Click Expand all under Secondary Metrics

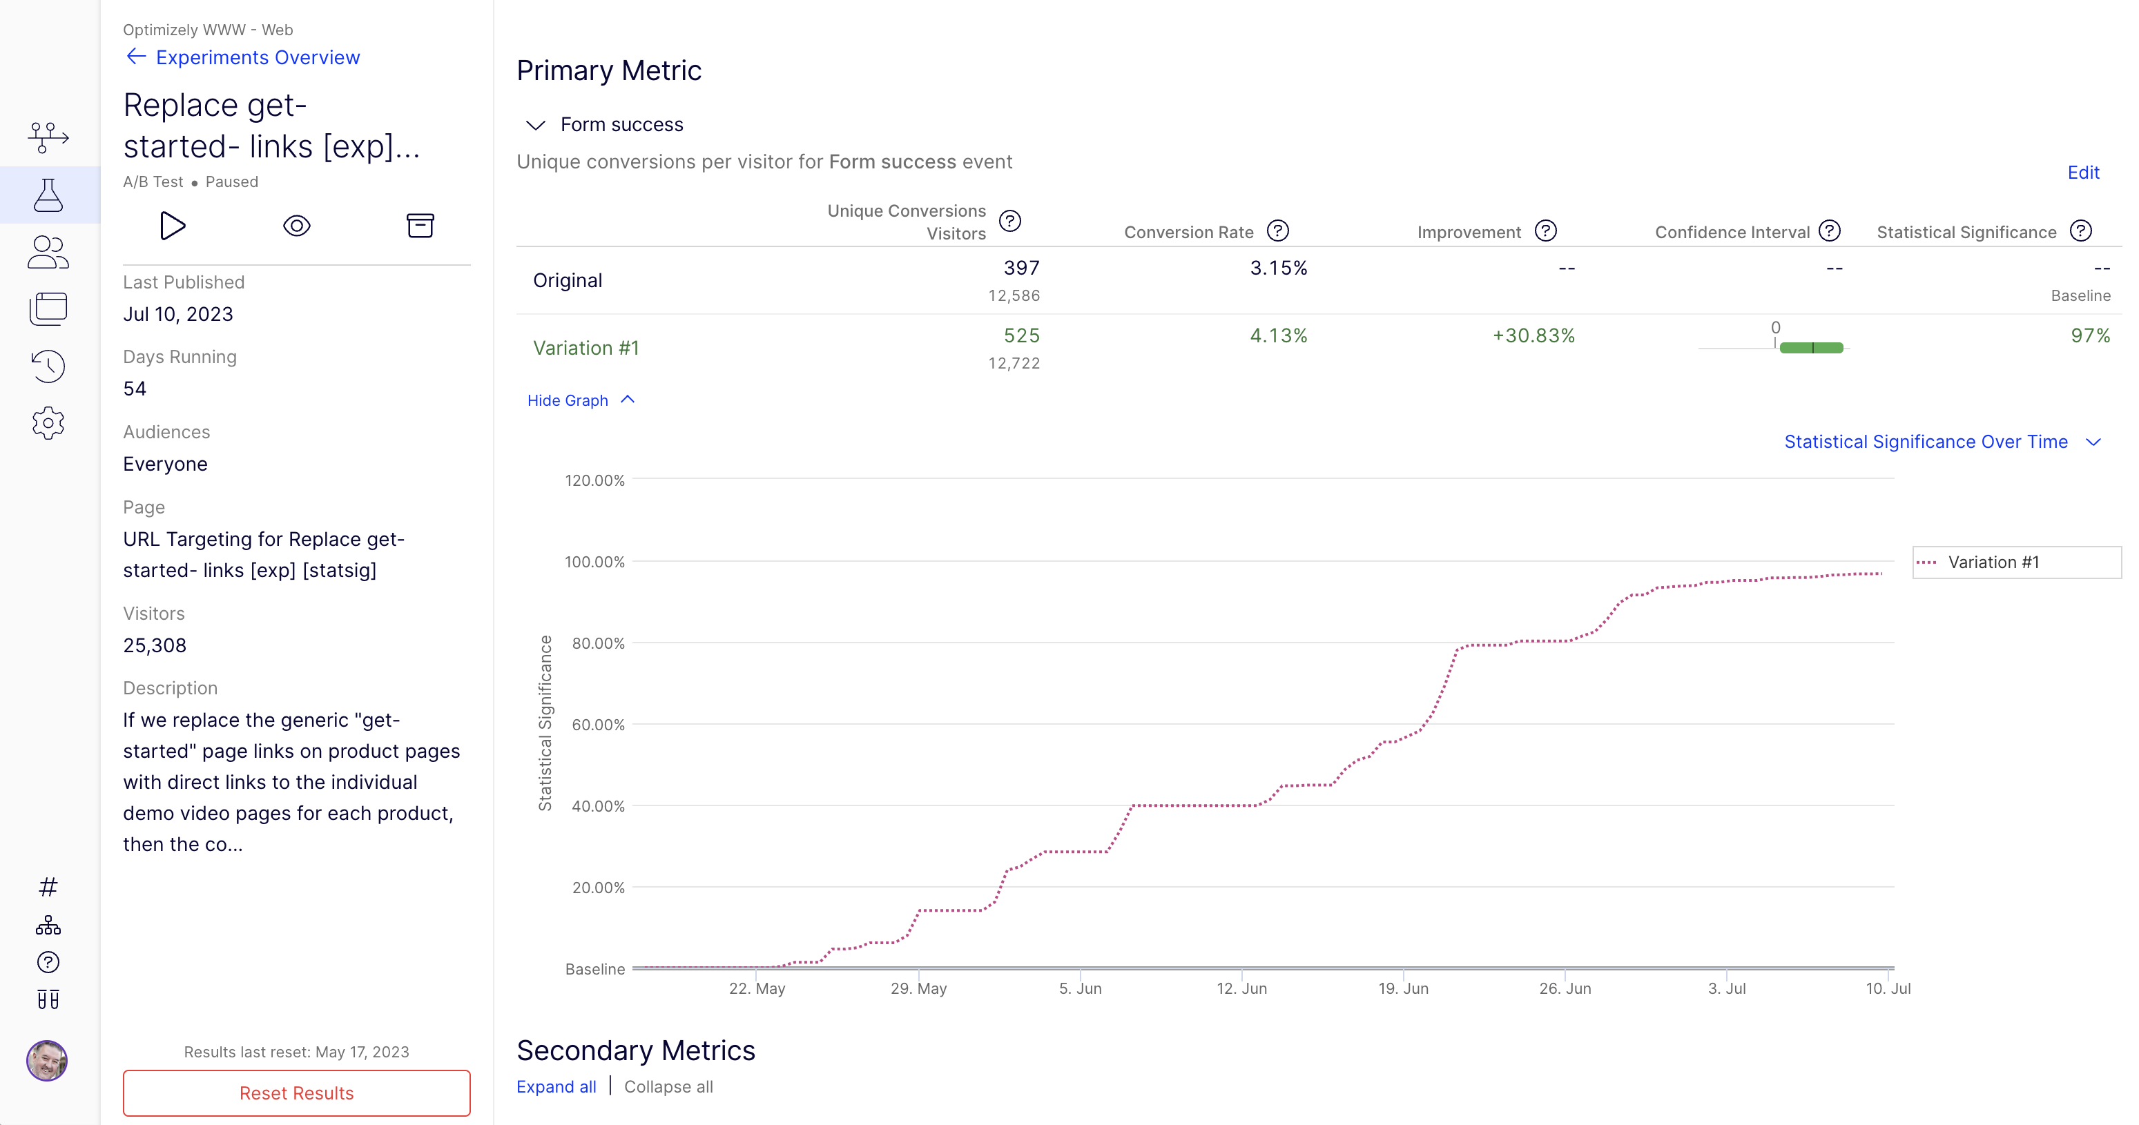[x=556, y=1087]
